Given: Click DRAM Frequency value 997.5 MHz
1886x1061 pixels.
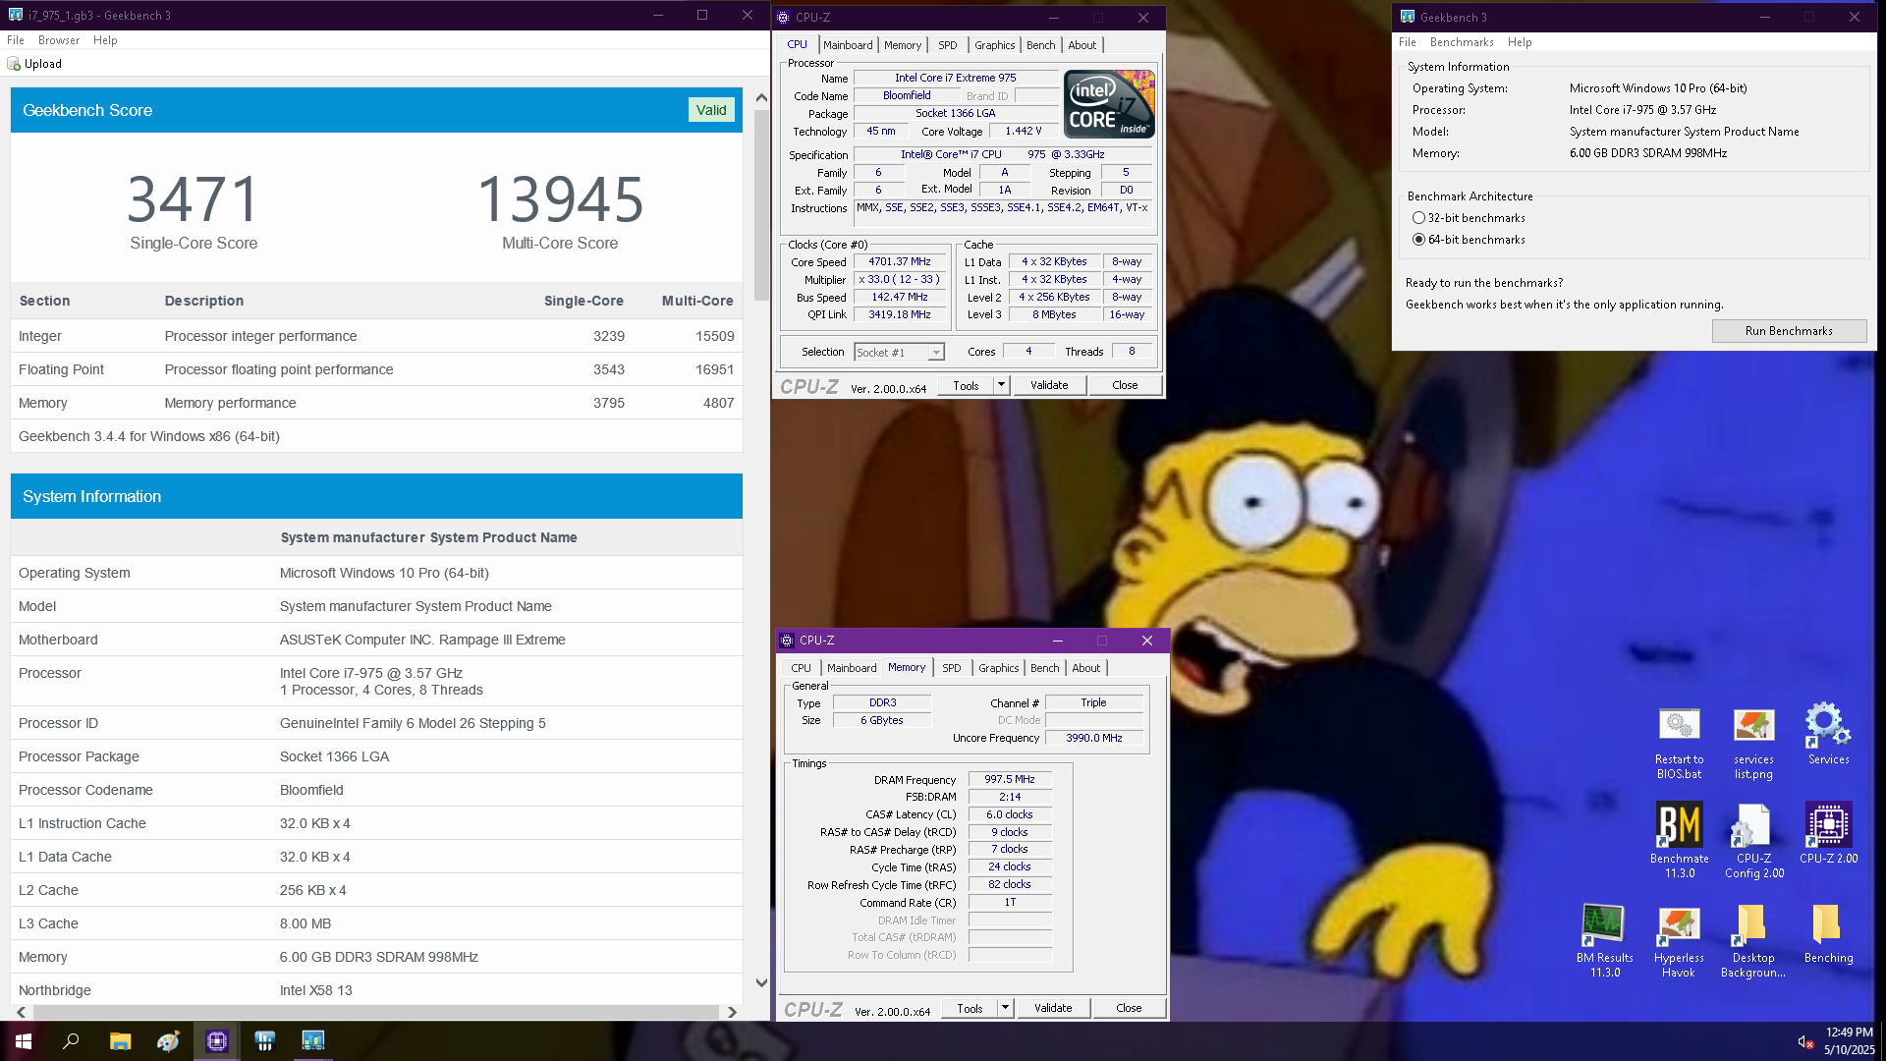Looking at the screenshot, I should click(x=1010, y=779).
